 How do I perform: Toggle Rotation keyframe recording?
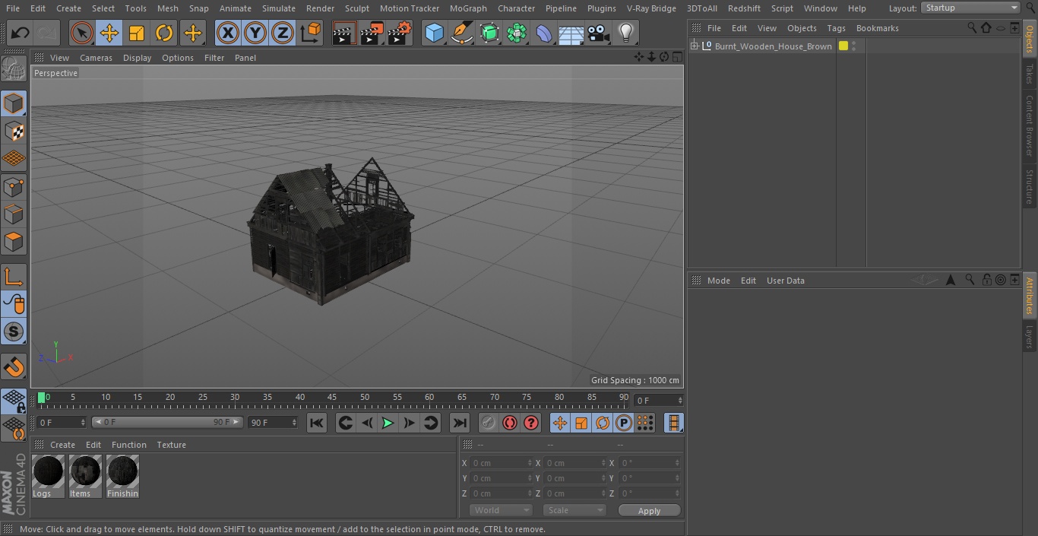[x=603, y=423]
